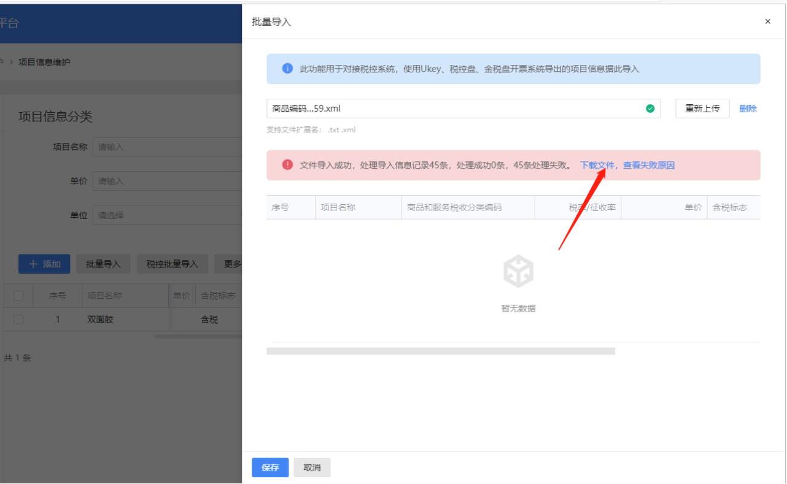Click the green success checkmark on the uploaded XML file
This screenshot has height=484, width=787.
(650, 108)
